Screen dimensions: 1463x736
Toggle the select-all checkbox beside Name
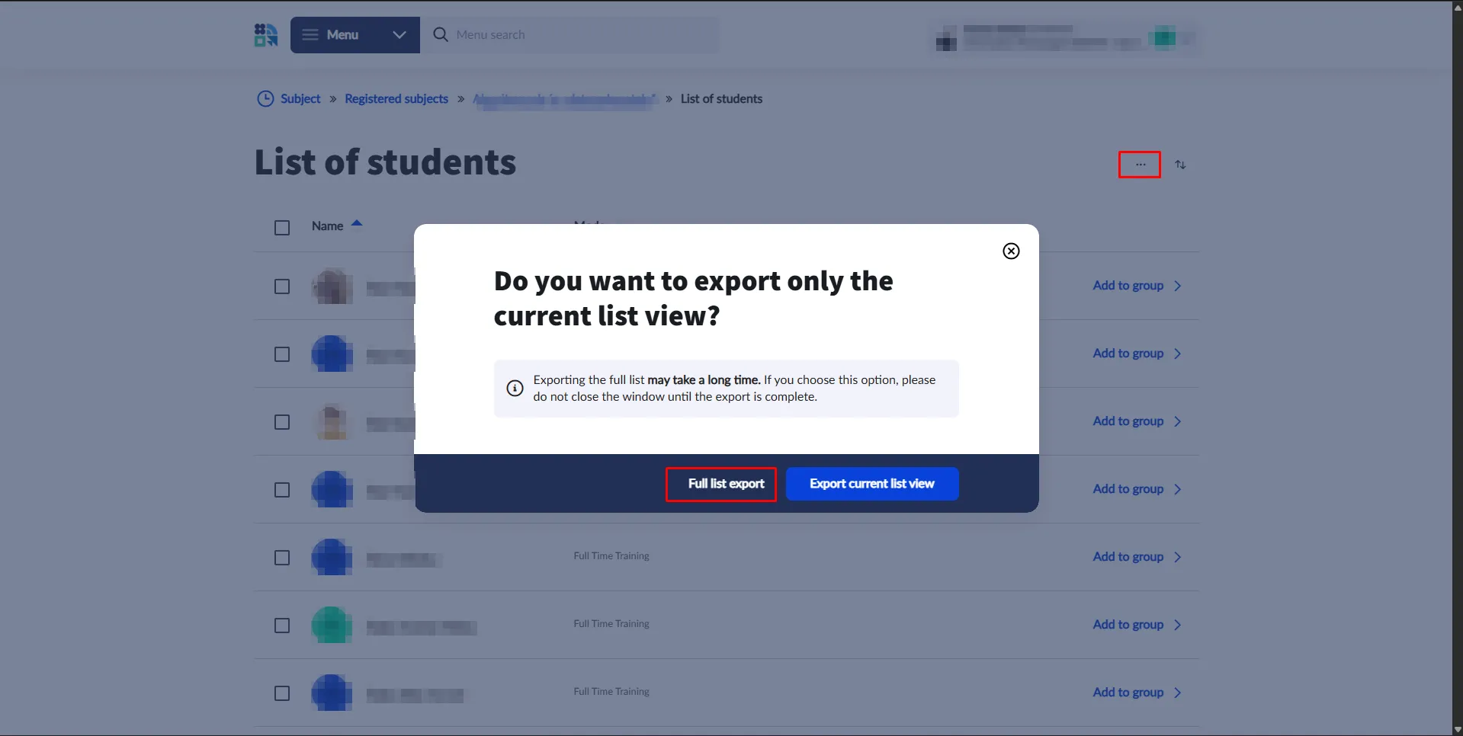[x=282, y=228]
